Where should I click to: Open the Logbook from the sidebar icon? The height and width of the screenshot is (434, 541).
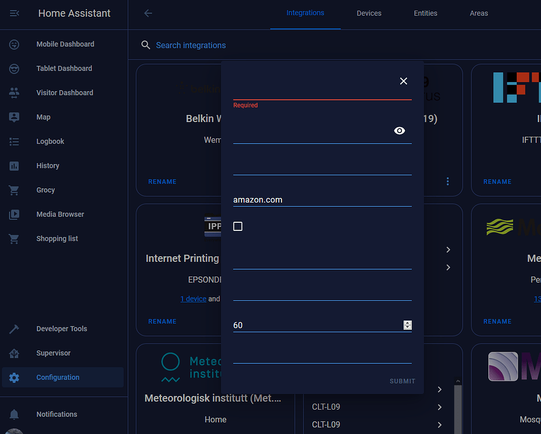(x=13, y=141)
